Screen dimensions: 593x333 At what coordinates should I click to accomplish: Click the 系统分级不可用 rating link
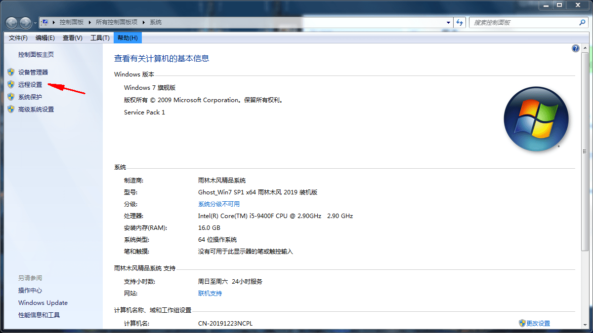pyautogui.click(x=219, y=204)
